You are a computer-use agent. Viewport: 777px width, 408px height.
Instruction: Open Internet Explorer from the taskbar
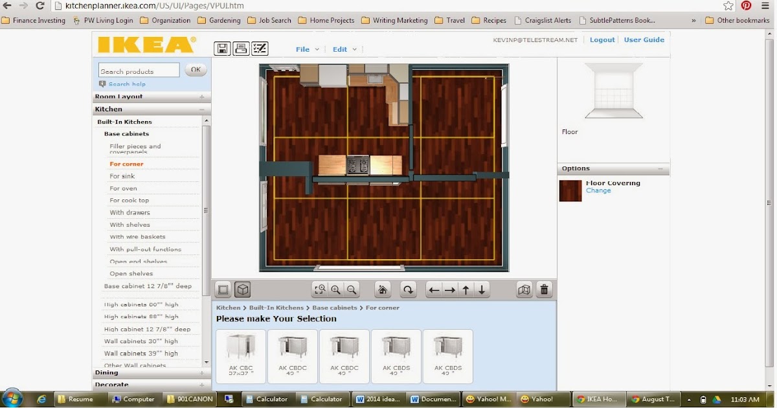coord(41,399)
